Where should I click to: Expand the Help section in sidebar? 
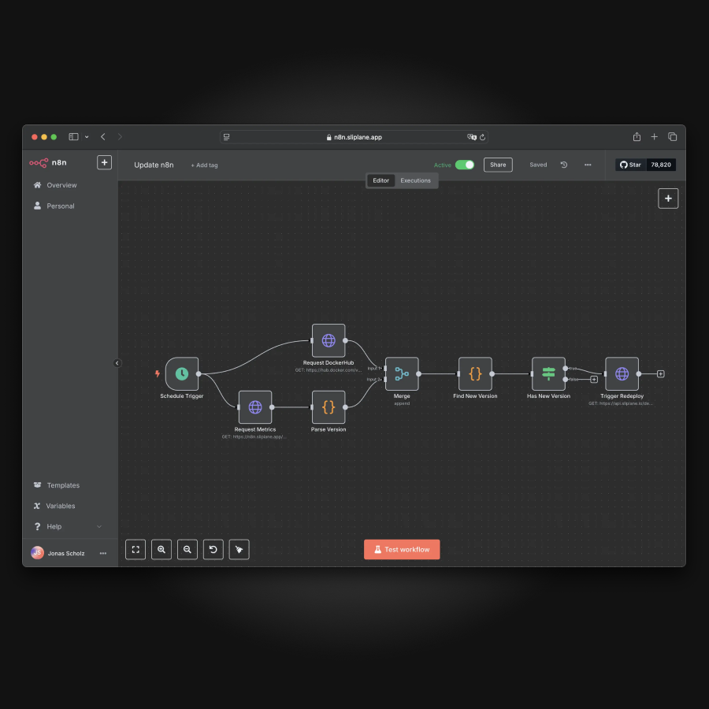coord(69,526)
